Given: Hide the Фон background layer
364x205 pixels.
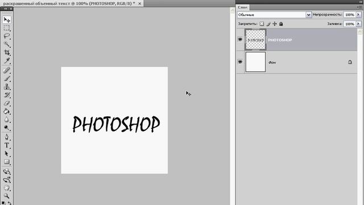Looking at the screenshot, I should click(x=240, y=62).
